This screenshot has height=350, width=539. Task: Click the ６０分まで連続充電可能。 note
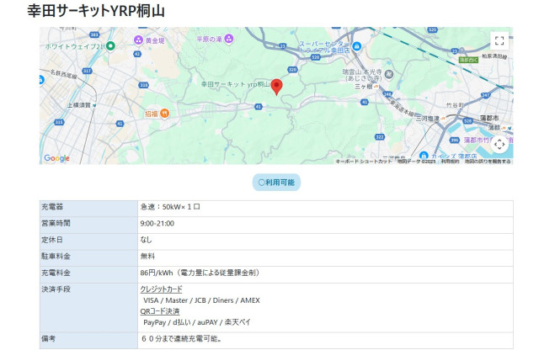(182, 339)
